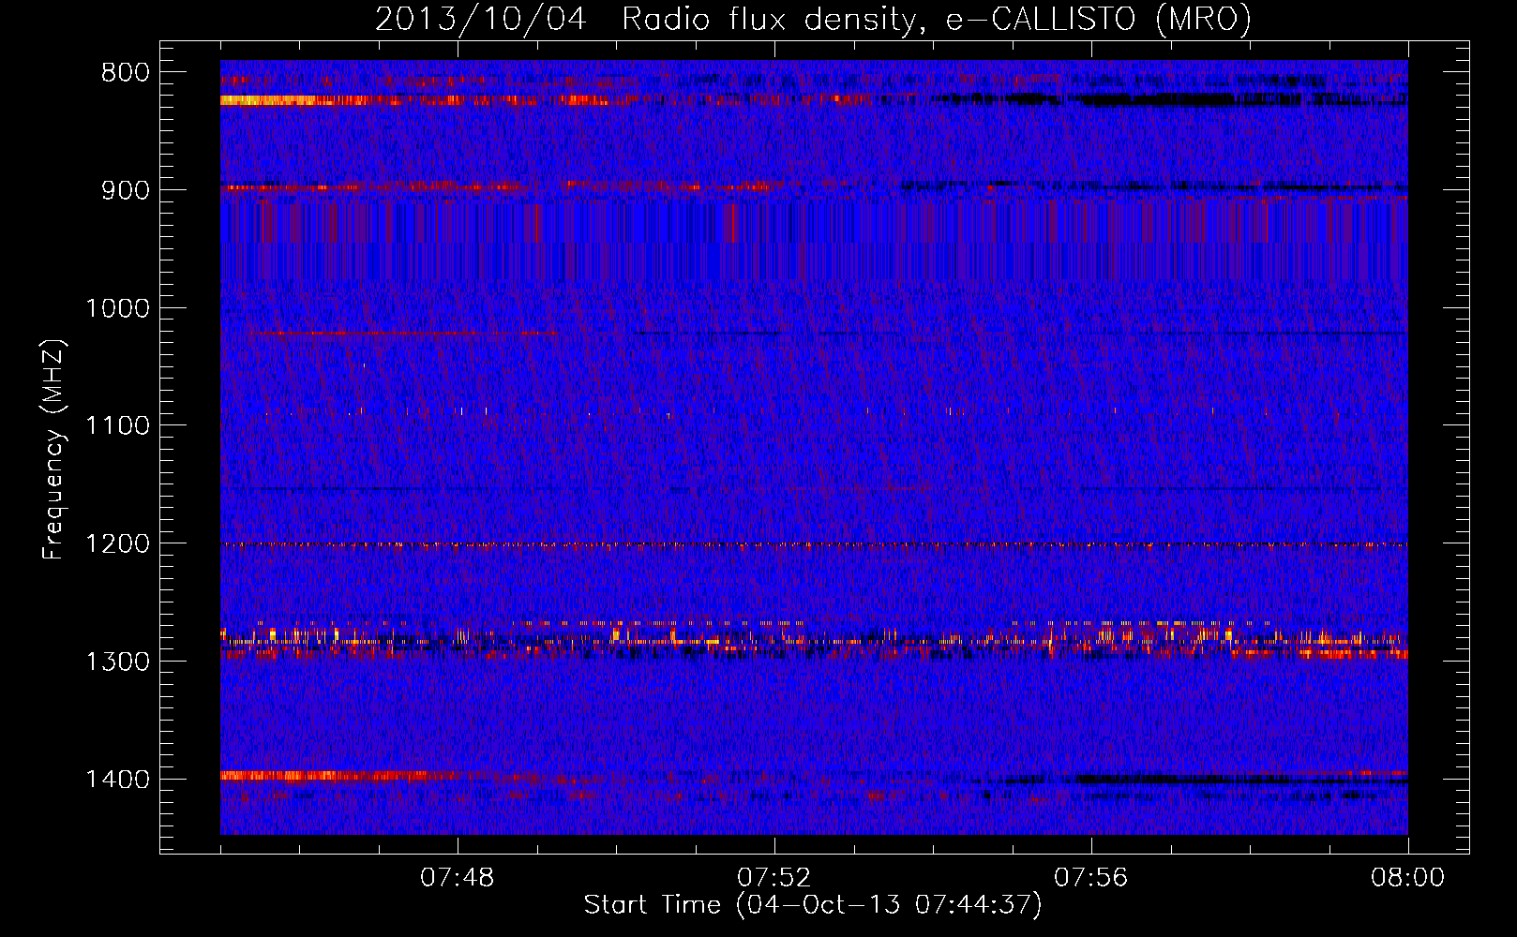Click the 07:48 time axis label
The image size is (1517, 937).
click(x=458, y=878)
